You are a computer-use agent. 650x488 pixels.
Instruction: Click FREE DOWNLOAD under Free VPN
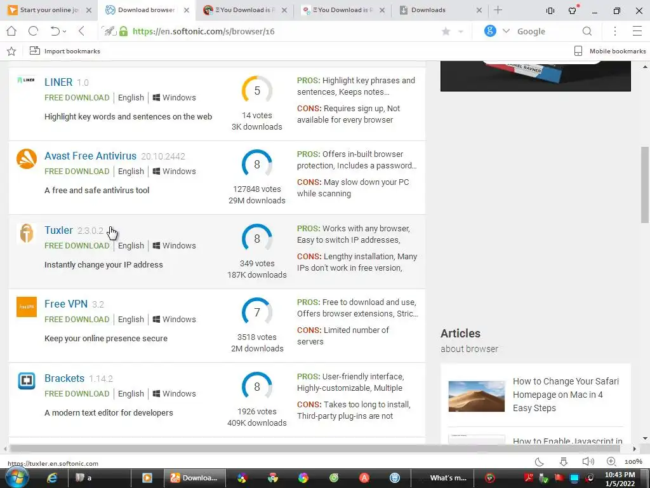pos(77,320)
